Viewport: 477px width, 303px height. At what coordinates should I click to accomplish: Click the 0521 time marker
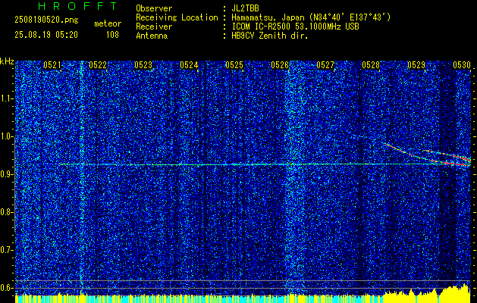tap(52, 65)
